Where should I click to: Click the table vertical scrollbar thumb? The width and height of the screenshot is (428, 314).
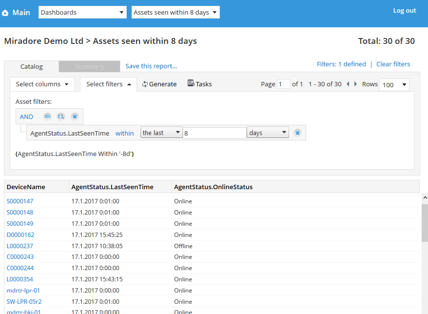coord(425,223)
